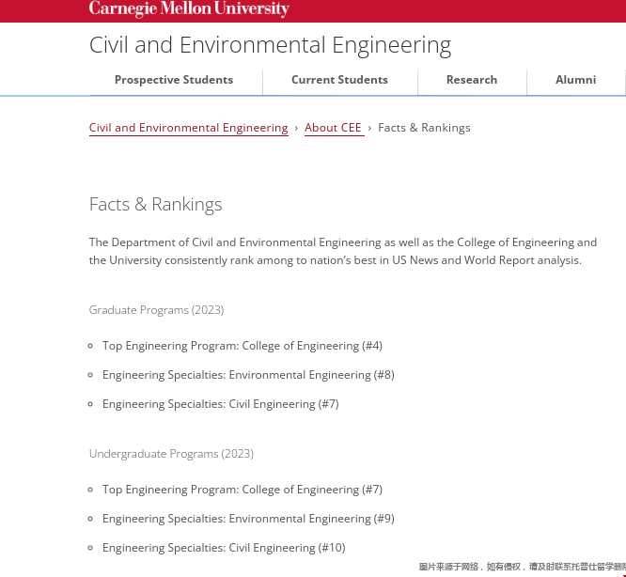Viewport: 626px width, 577px height.
Task: Go to the Research navigation tab
Action: click(471, 80)
